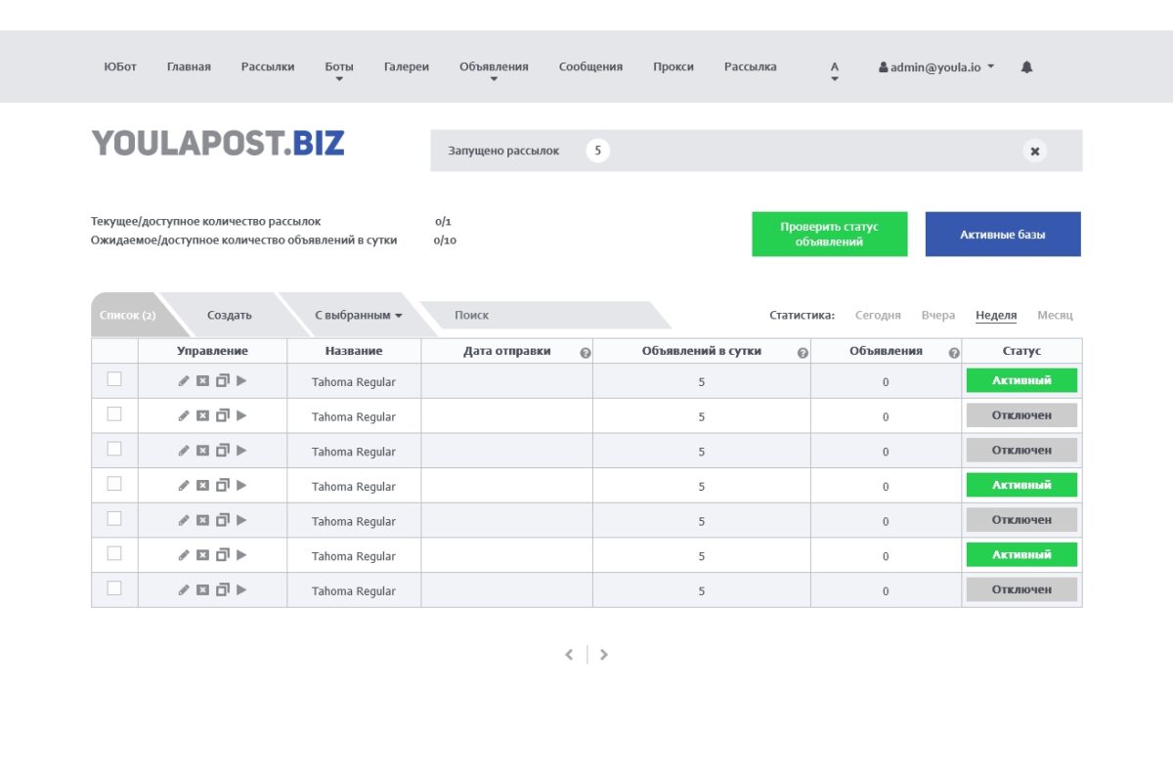Click the delete X icon in the last row

click(x=202, y=590)
